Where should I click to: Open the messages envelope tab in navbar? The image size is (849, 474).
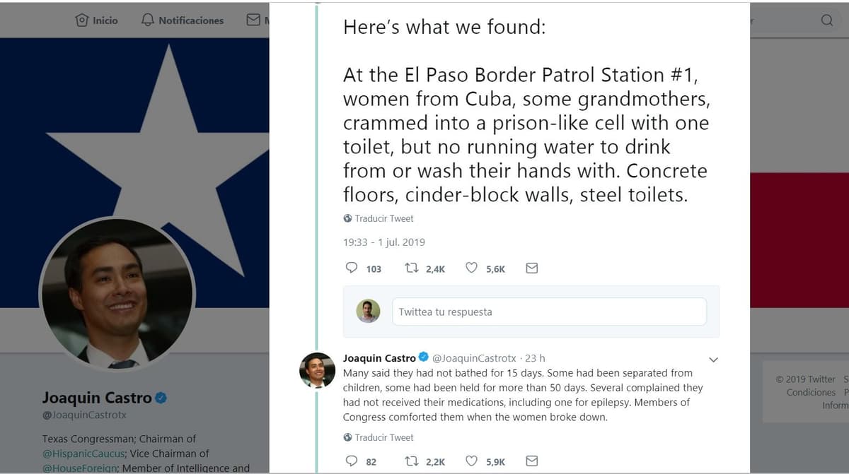254,20
